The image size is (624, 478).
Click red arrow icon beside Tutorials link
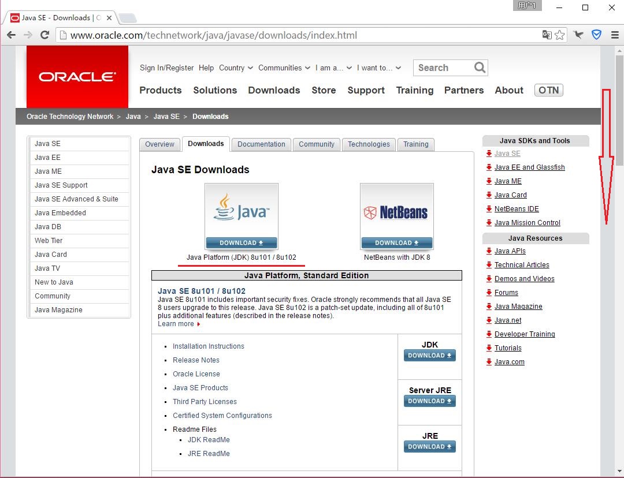pyautogui.click(x=489, y=348)
